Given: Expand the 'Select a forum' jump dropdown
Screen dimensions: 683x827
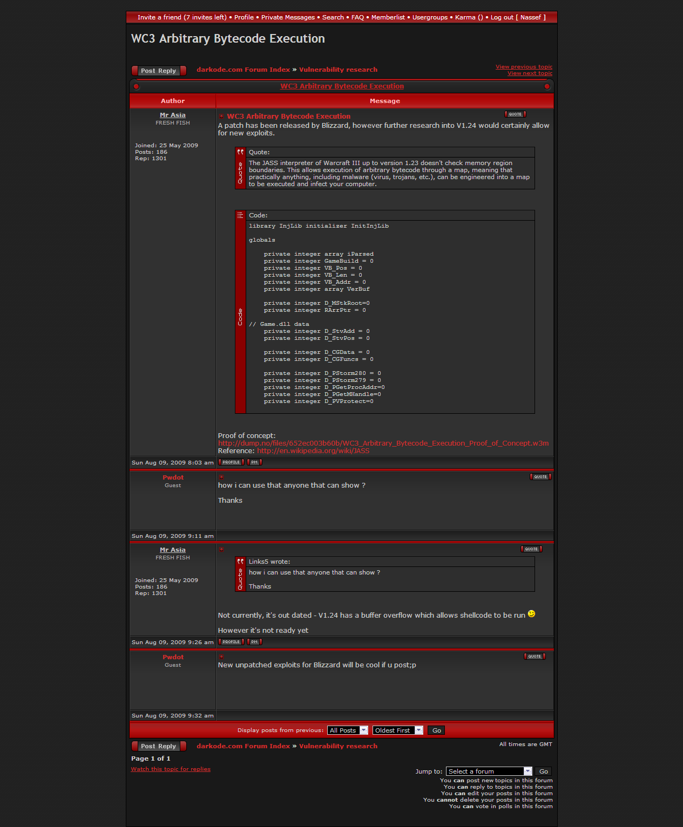Looking at the screenshot, I should point(489,771).
